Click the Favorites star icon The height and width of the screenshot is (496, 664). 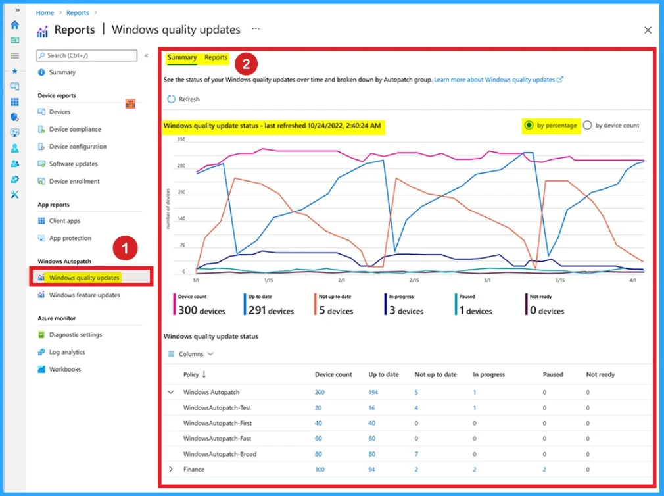15,71
